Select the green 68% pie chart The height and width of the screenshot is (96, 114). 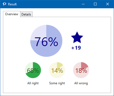[33, 70]
